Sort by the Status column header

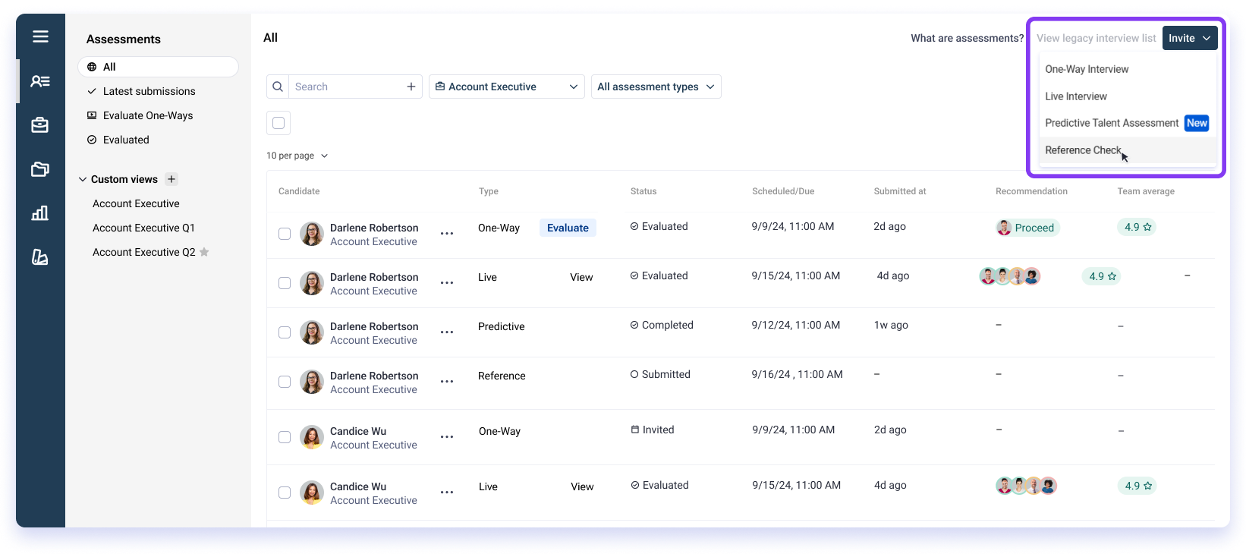pos(643,191)
